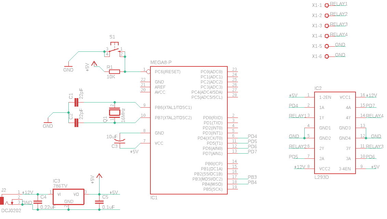Click the C1 22pF capacitor symbol

(x=76, y=102)
